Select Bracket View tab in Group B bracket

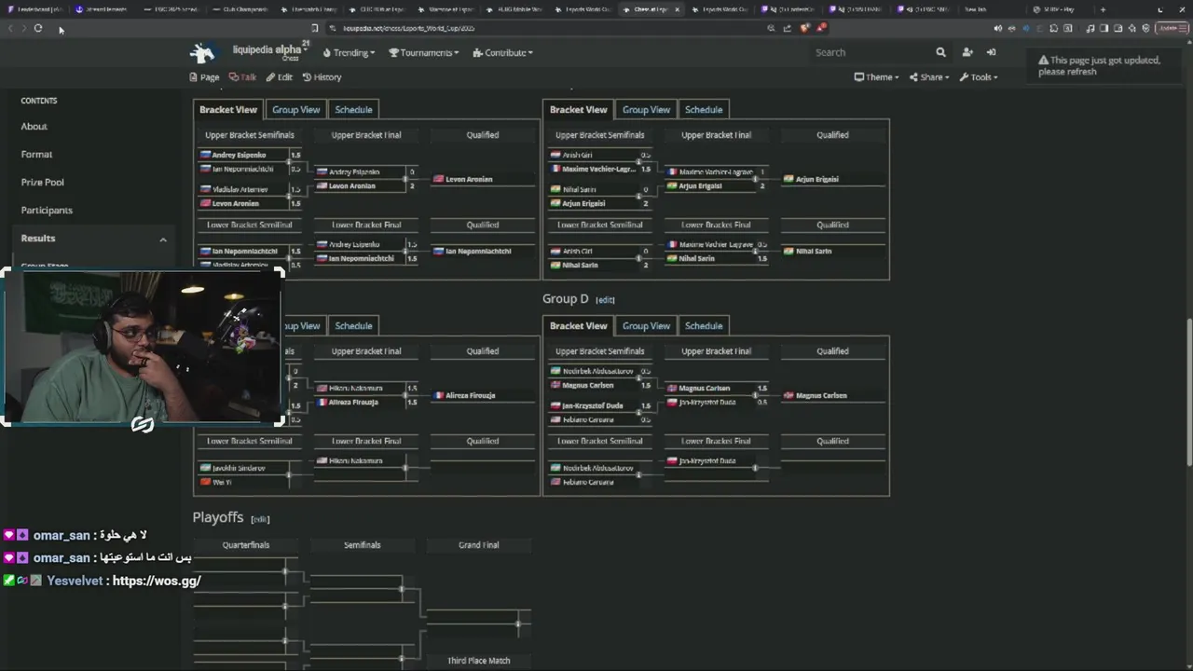point(578,110)
